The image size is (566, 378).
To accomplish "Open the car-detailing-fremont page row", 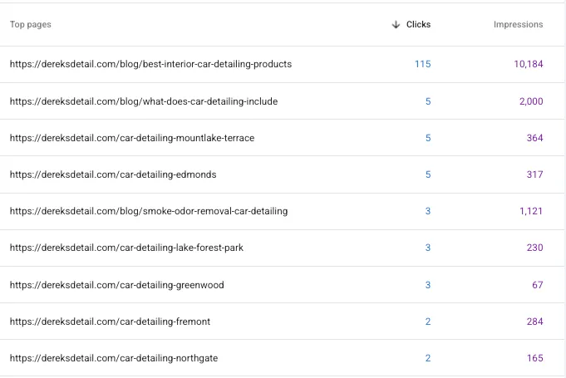I will 283,322.
